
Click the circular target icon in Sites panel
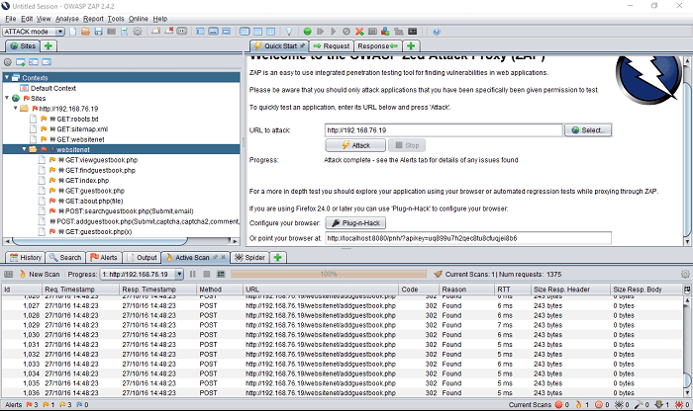(8, 62)
